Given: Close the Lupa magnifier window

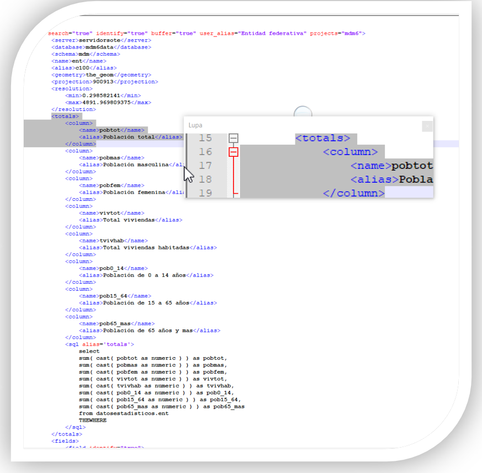Looking at the screenshot, I should coord(427,126).
